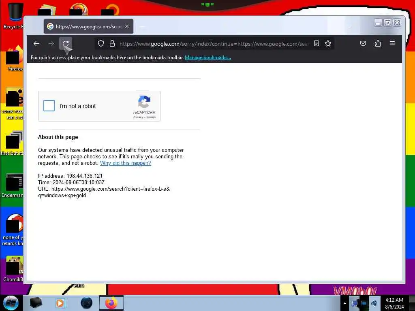Open the media player taskbar icon
Viewport: 415px width, 311px height.
pyautogui.click(x=60, y=303)
